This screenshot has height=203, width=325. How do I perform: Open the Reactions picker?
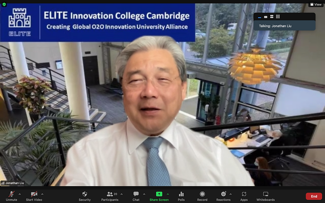[223, 196]
